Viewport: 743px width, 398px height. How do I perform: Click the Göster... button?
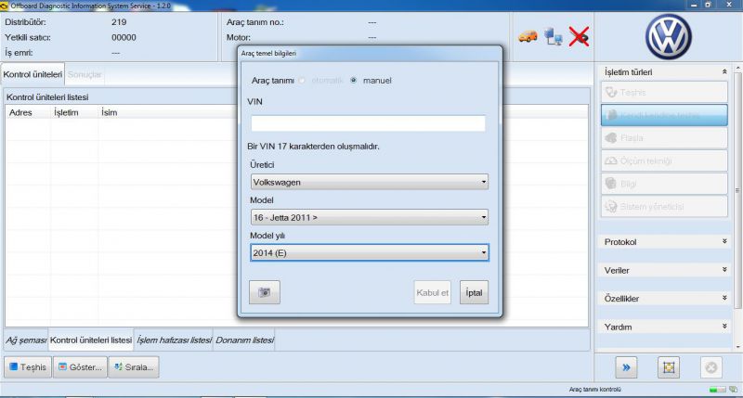click(x=80, y=367)
